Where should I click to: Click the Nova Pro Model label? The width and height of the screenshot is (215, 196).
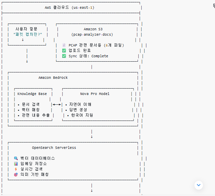[x=95, y=94]
